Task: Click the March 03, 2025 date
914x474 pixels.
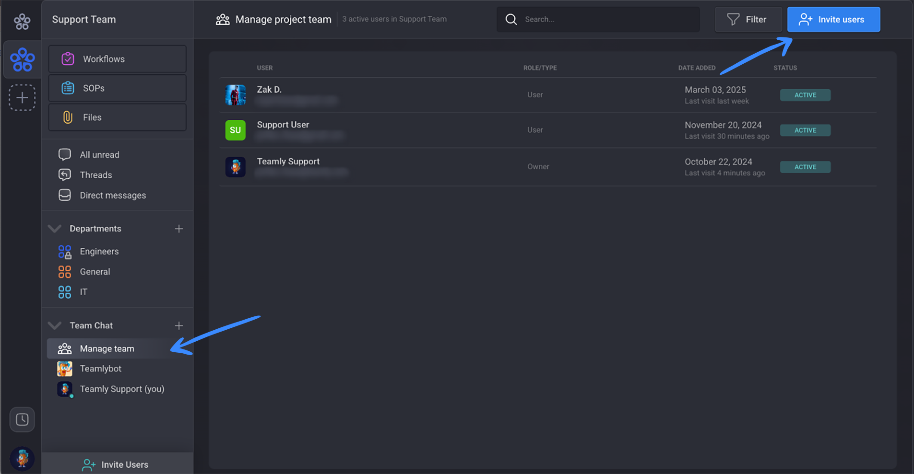Action: (x=715, y=90)
